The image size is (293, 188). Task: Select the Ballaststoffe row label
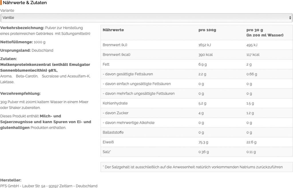(113, 132)
